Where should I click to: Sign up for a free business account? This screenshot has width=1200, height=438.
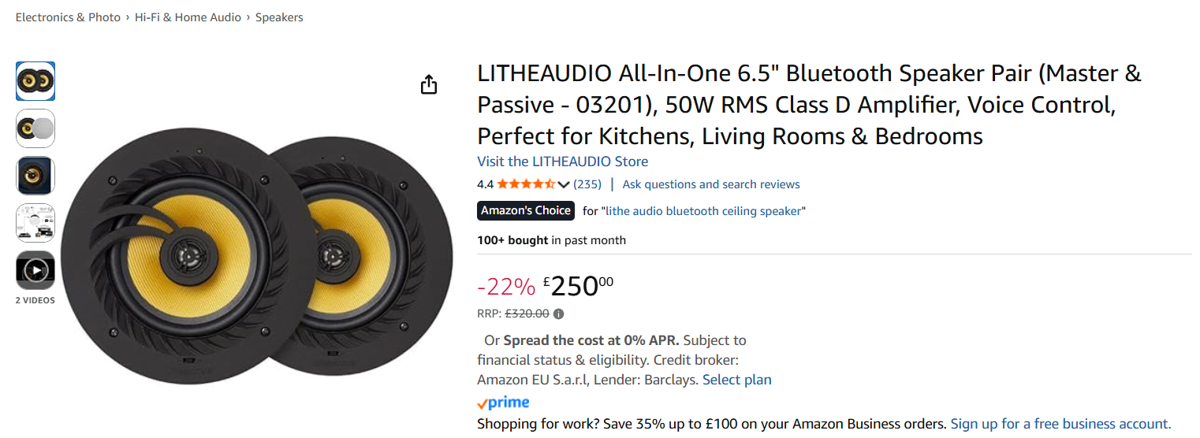1060,424
